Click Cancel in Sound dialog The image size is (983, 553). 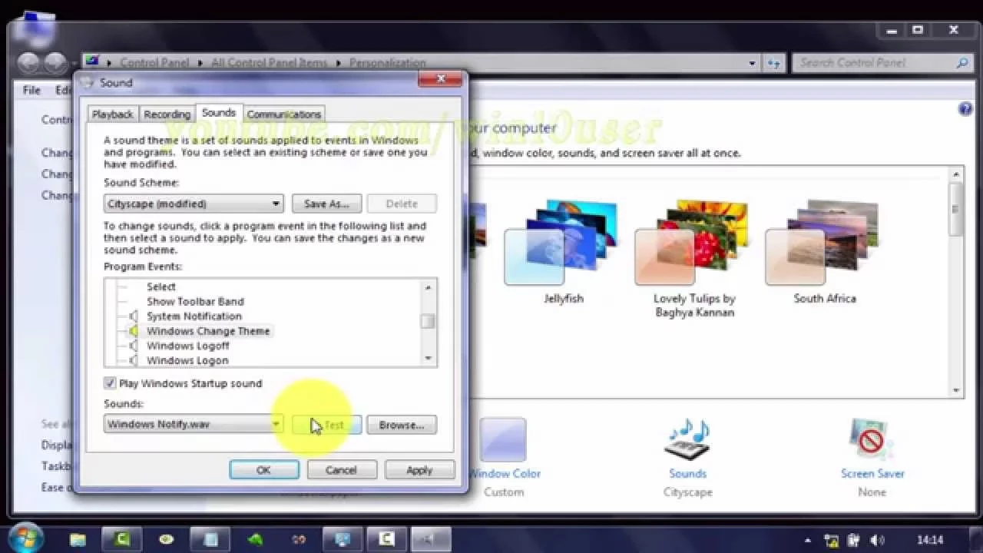(341, 470)
